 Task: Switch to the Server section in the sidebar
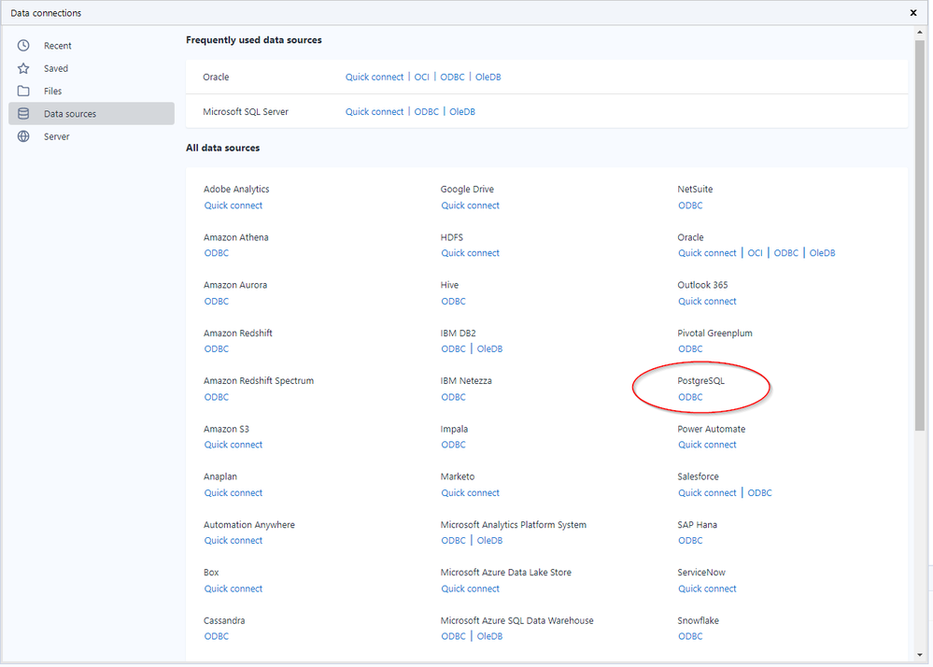56,135
